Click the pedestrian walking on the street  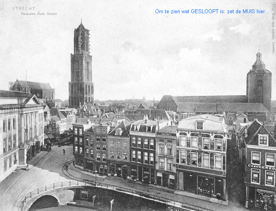pos(64,152)
